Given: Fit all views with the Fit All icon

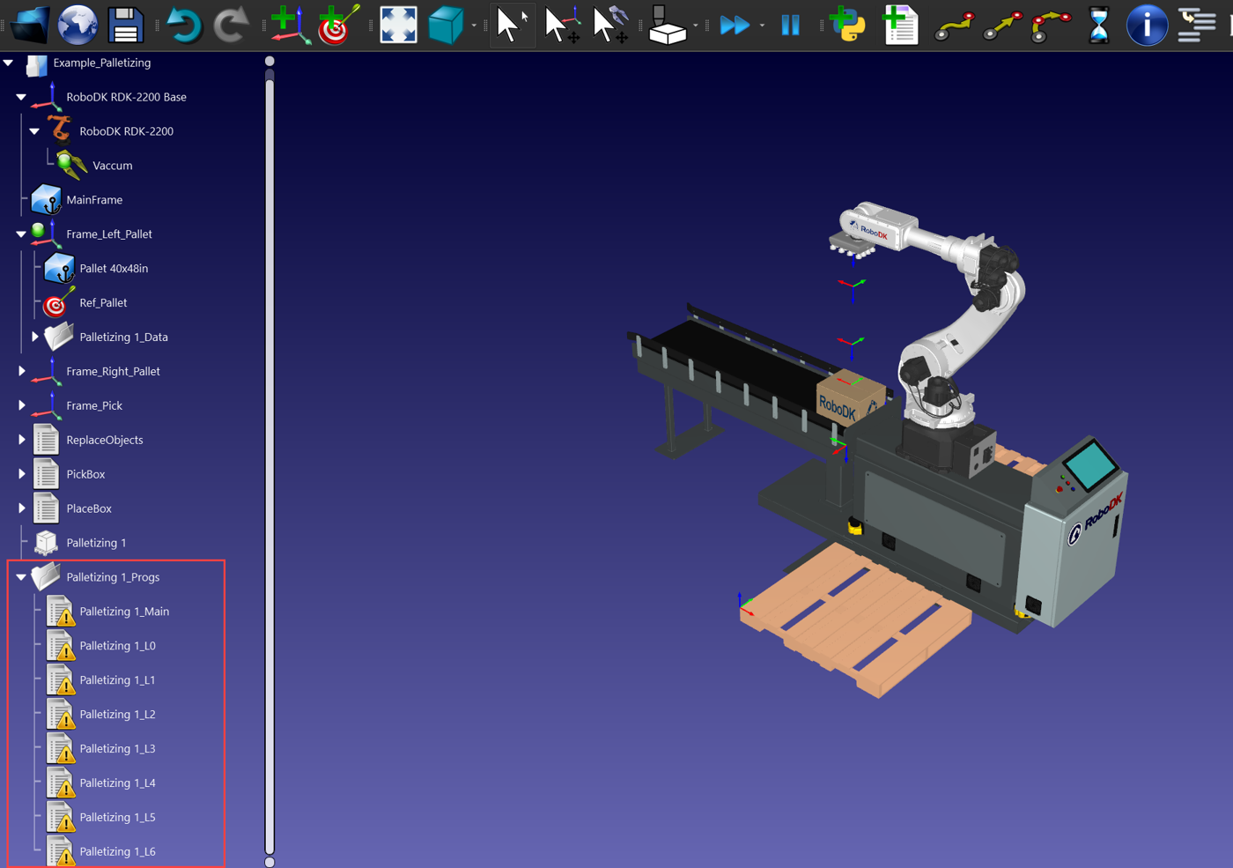Looking at the screenshot, I should click(398, 25).
